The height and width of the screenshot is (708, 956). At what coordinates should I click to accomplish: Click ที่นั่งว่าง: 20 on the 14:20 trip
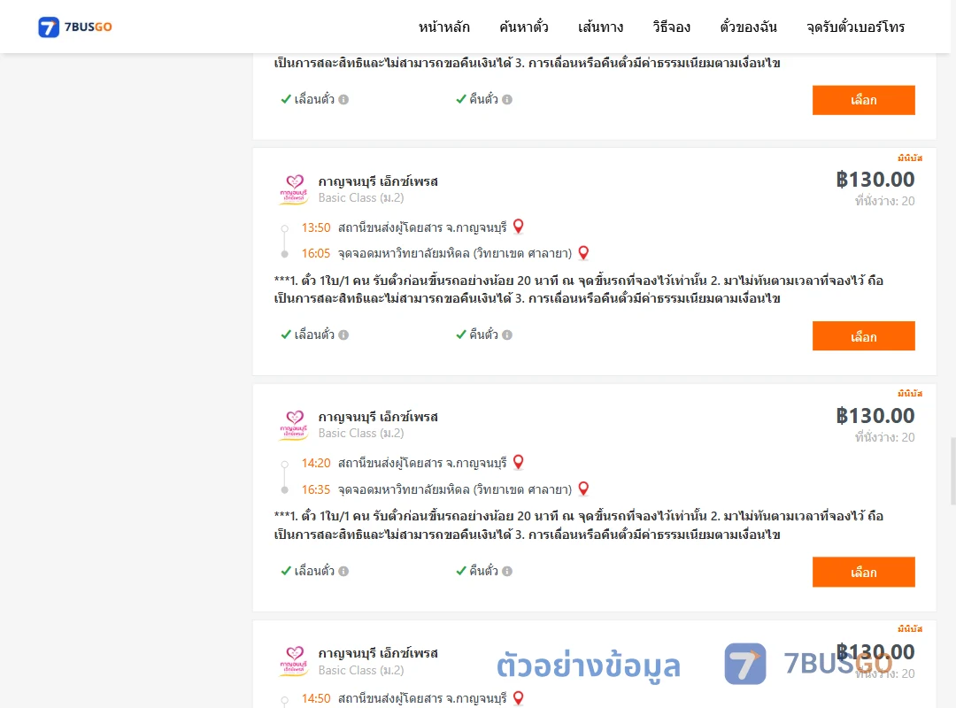[884, 436]
